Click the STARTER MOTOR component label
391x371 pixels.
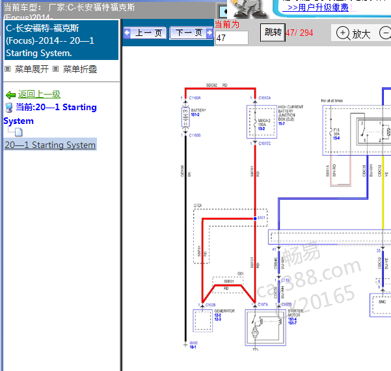pos(295,313)
